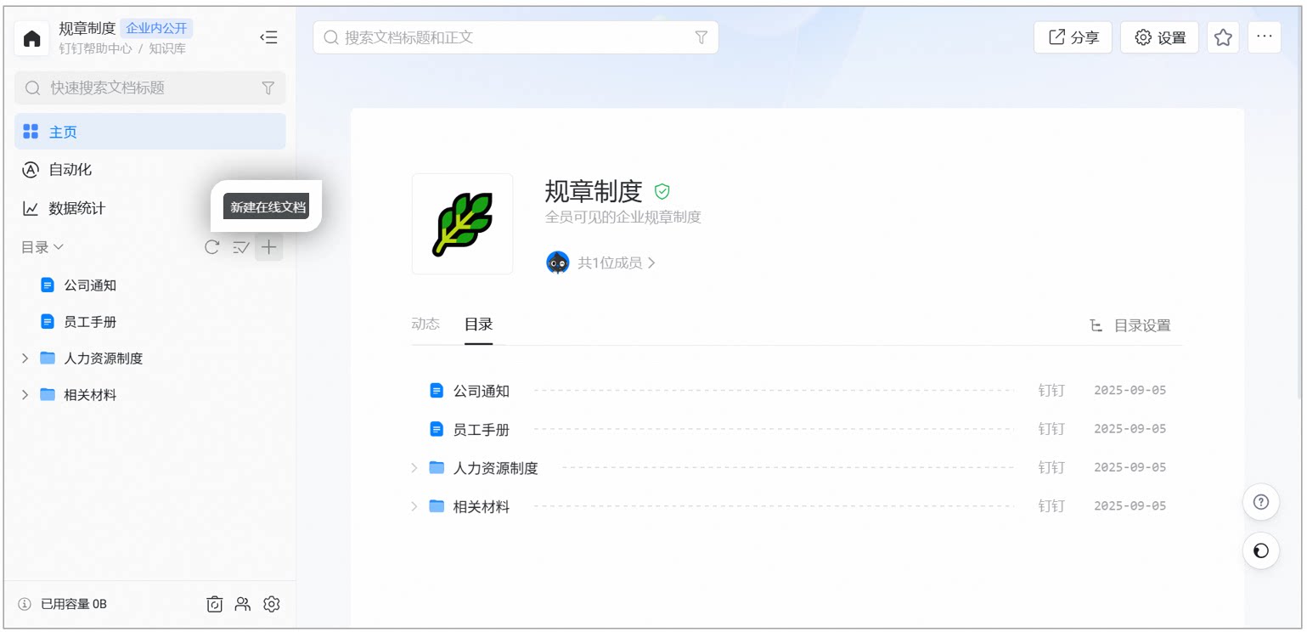This screenshot has width=1307, height=632.
Task: Click the help question mark icon
Action: click(x=1261, y=502)
